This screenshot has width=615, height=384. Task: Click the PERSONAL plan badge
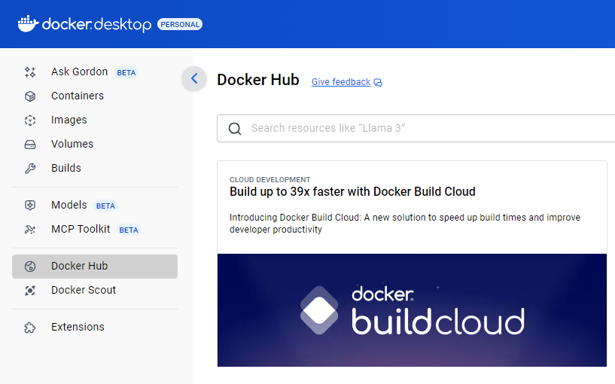[179, 25]
